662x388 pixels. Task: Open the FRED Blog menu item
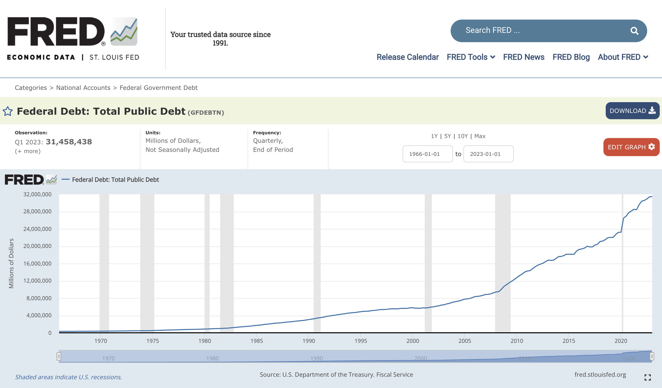[x=571, y=57]
